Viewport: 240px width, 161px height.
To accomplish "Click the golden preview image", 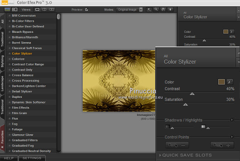I will pos(119,81).
